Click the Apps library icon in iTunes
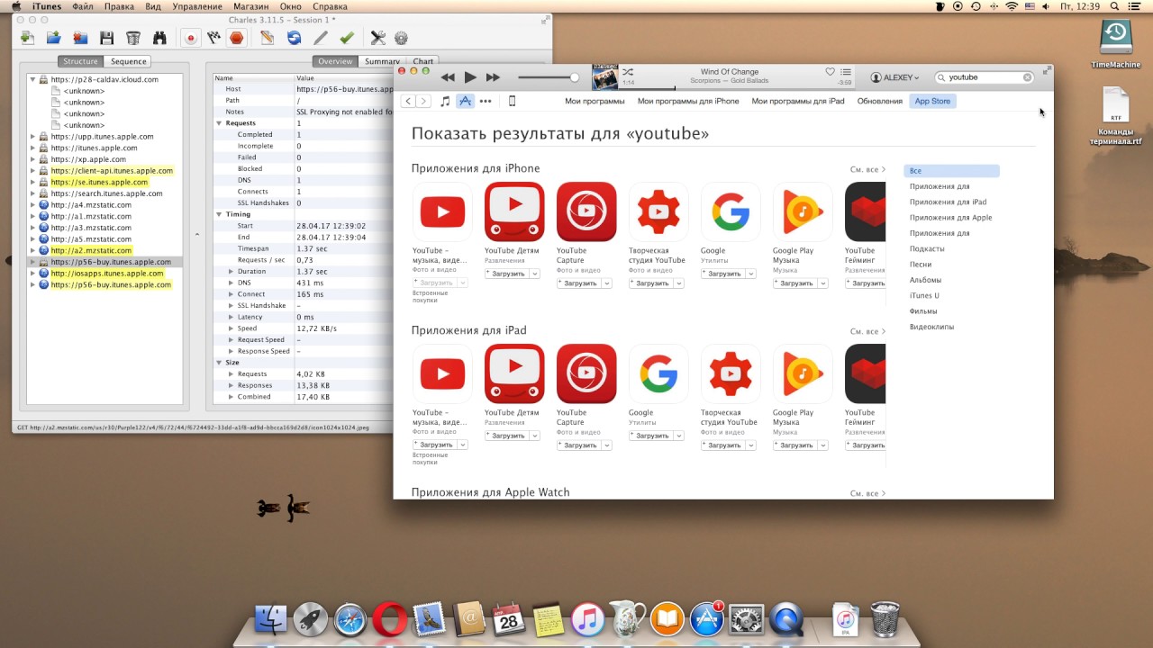Screen dimensions: 1153x648 (x=465, y=101)
